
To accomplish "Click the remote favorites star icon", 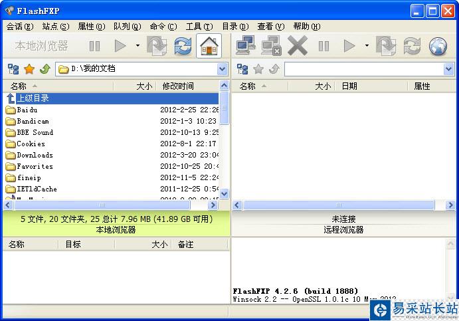I will (x=258, y=69).
